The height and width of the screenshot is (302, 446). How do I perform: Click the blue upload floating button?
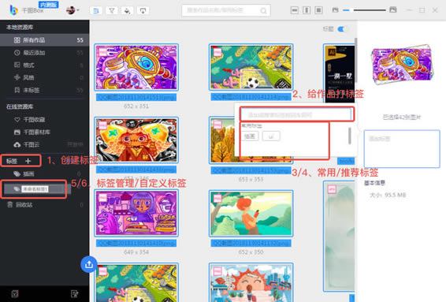click(x=89, y=264)
